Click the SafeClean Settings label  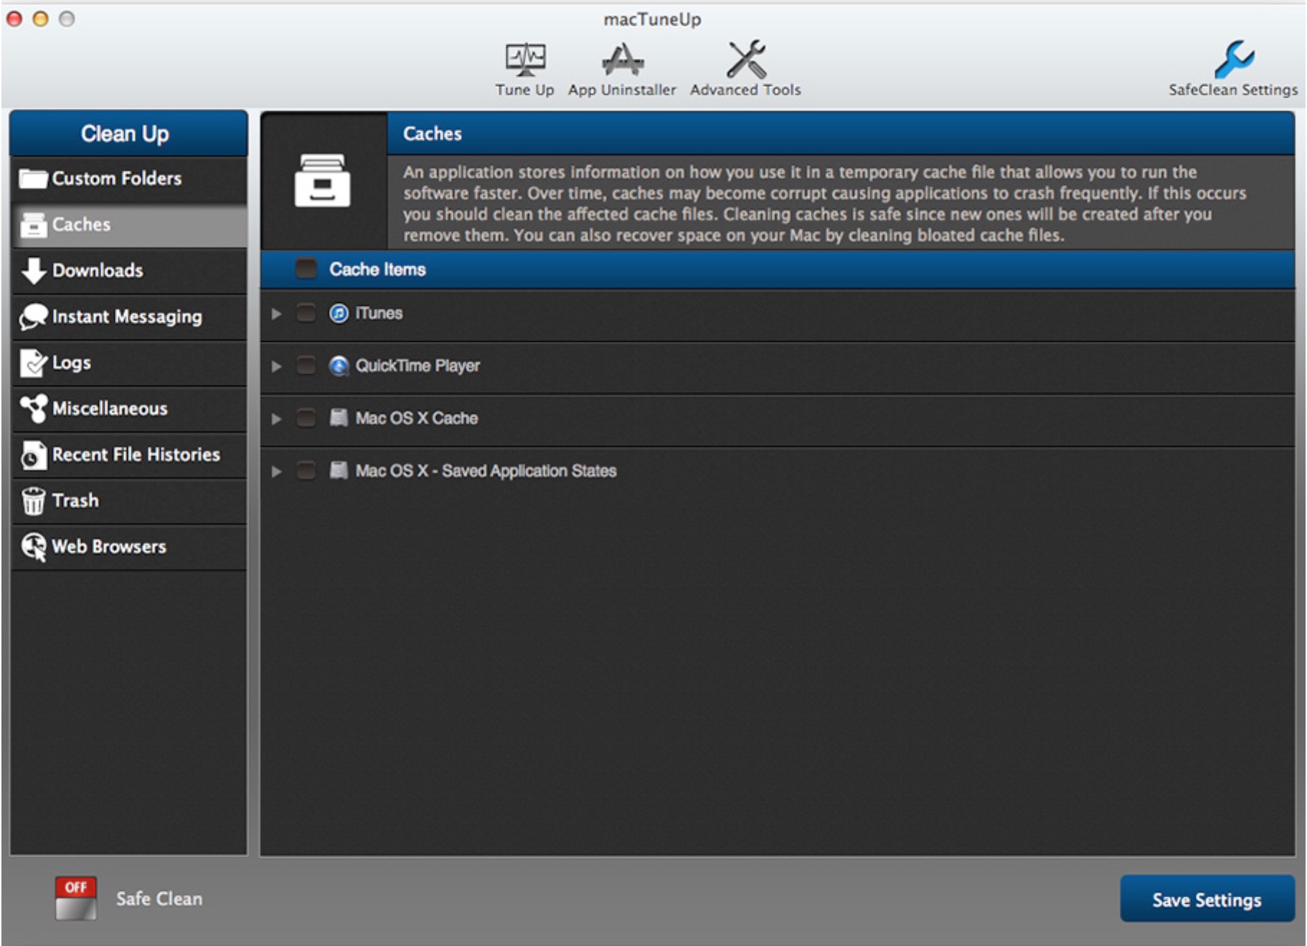1233,90
